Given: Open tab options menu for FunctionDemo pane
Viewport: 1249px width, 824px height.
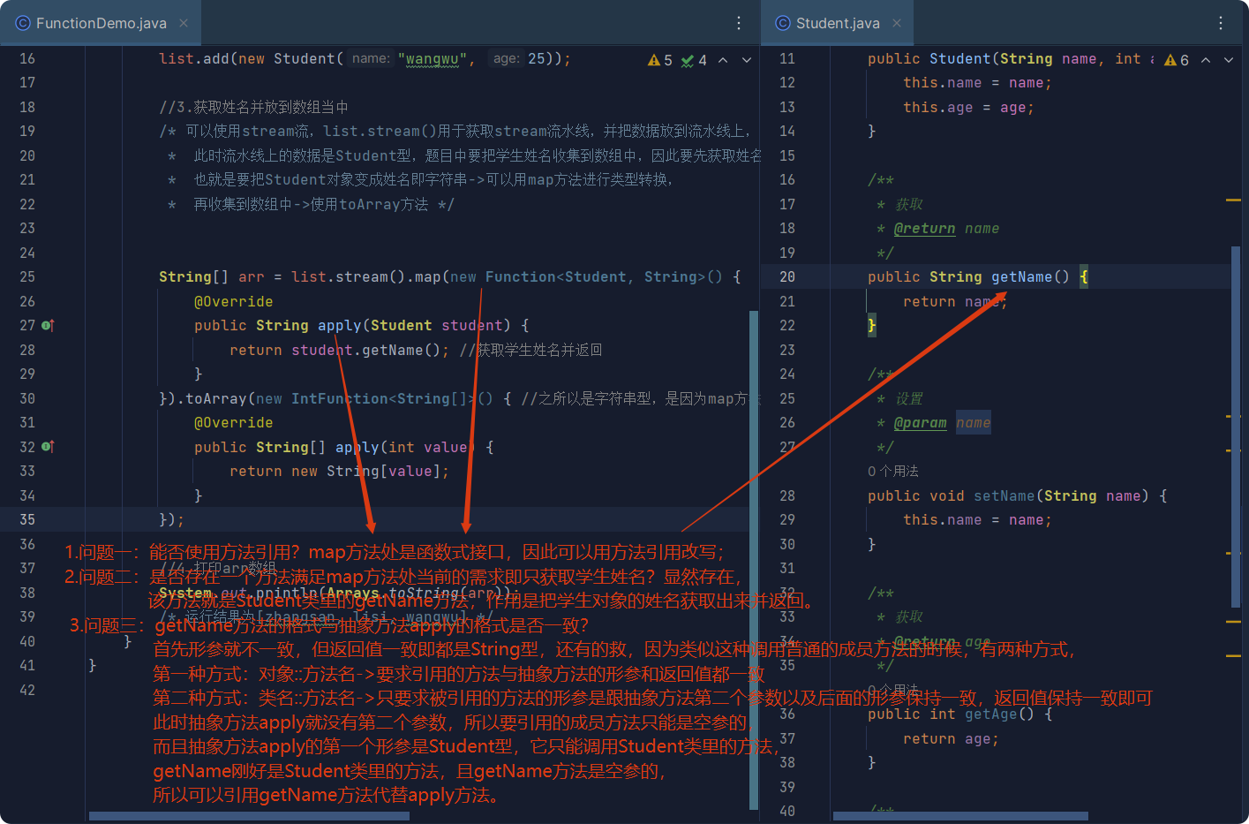Looking at the screenshot, I should pos(739,23).
